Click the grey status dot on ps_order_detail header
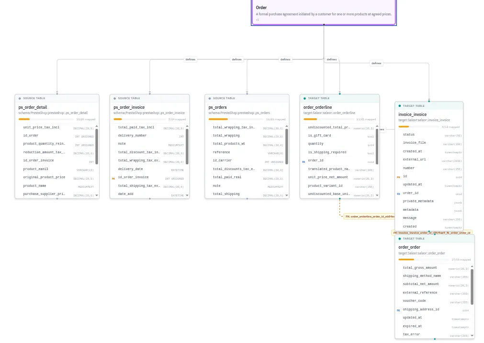This screenshot has height=343, width=484. coord(20,98)
